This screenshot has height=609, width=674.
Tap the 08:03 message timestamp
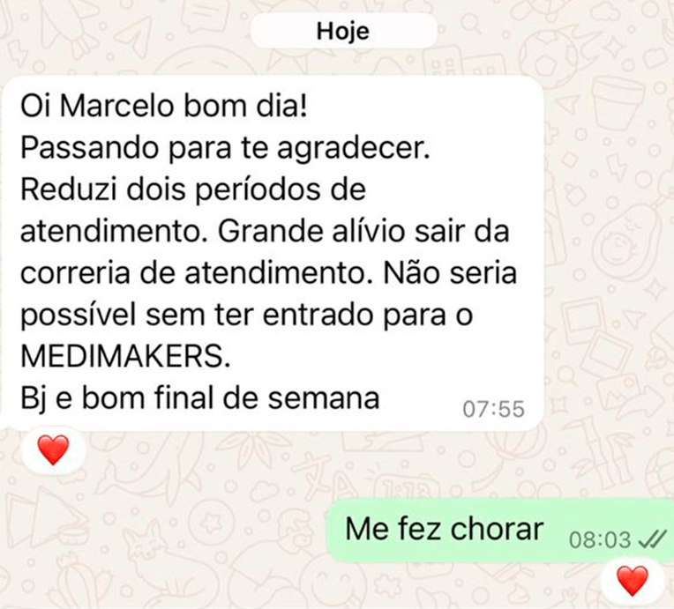[600, 540]
